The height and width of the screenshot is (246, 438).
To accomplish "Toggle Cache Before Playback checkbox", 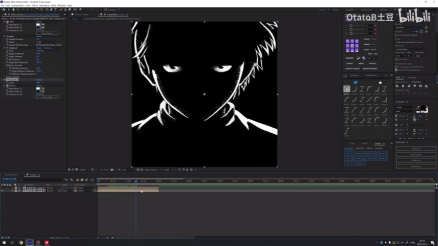I will point(396,35).
